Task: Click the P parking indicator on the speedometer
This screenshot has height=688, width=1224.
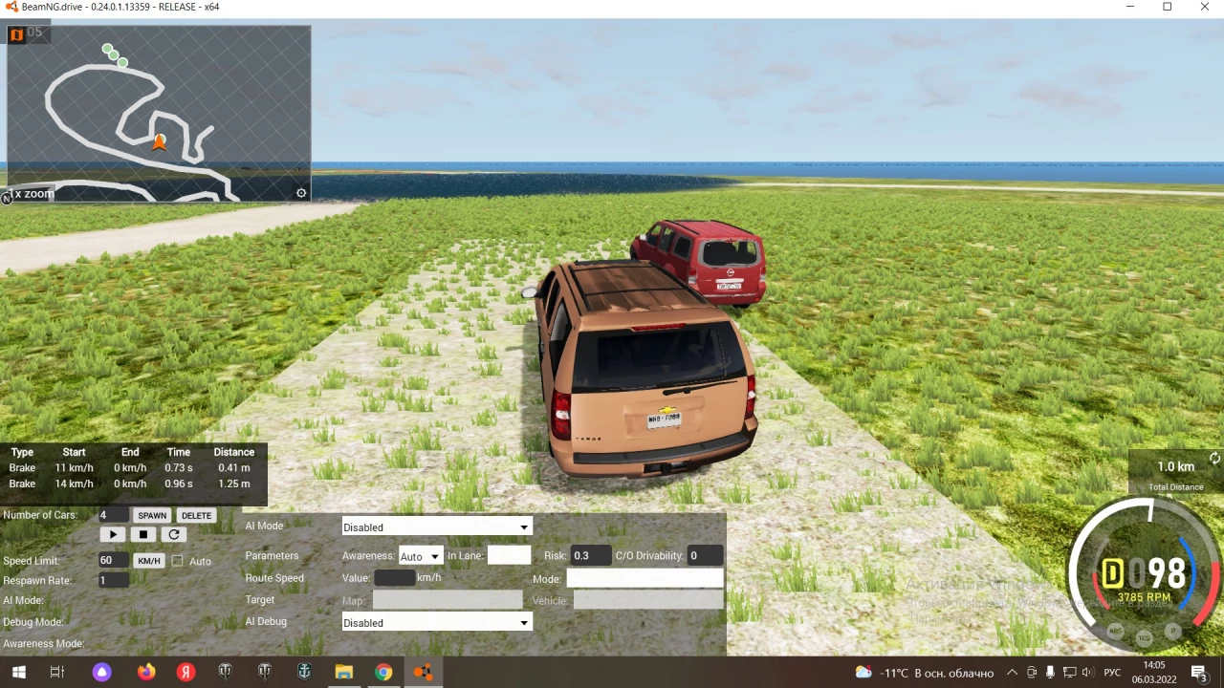Action: pos(1172,632)
